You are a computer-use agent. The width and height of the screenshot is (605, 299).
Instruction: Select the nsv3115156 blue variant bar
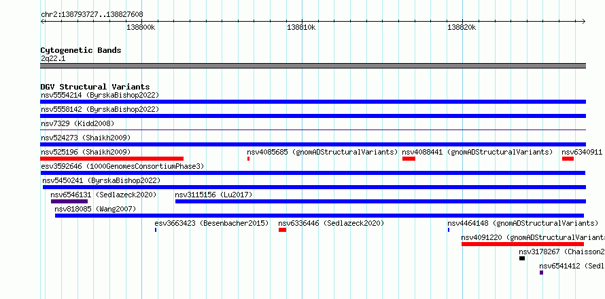point(381,201)
